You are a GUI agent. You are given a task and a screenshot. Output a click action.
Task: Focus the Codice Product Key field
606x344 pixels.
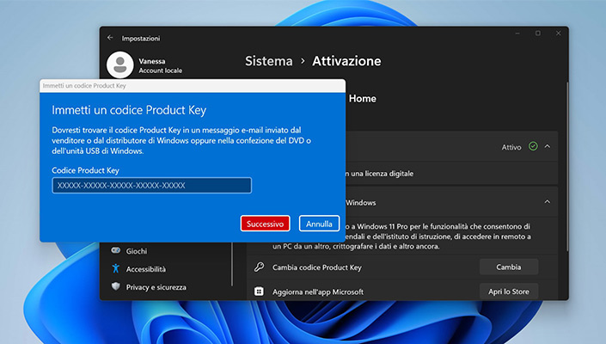coord(151,186)
